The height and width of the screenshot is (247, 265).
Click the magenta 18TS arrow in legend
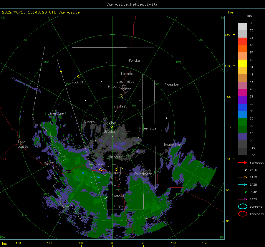(243, 199)
